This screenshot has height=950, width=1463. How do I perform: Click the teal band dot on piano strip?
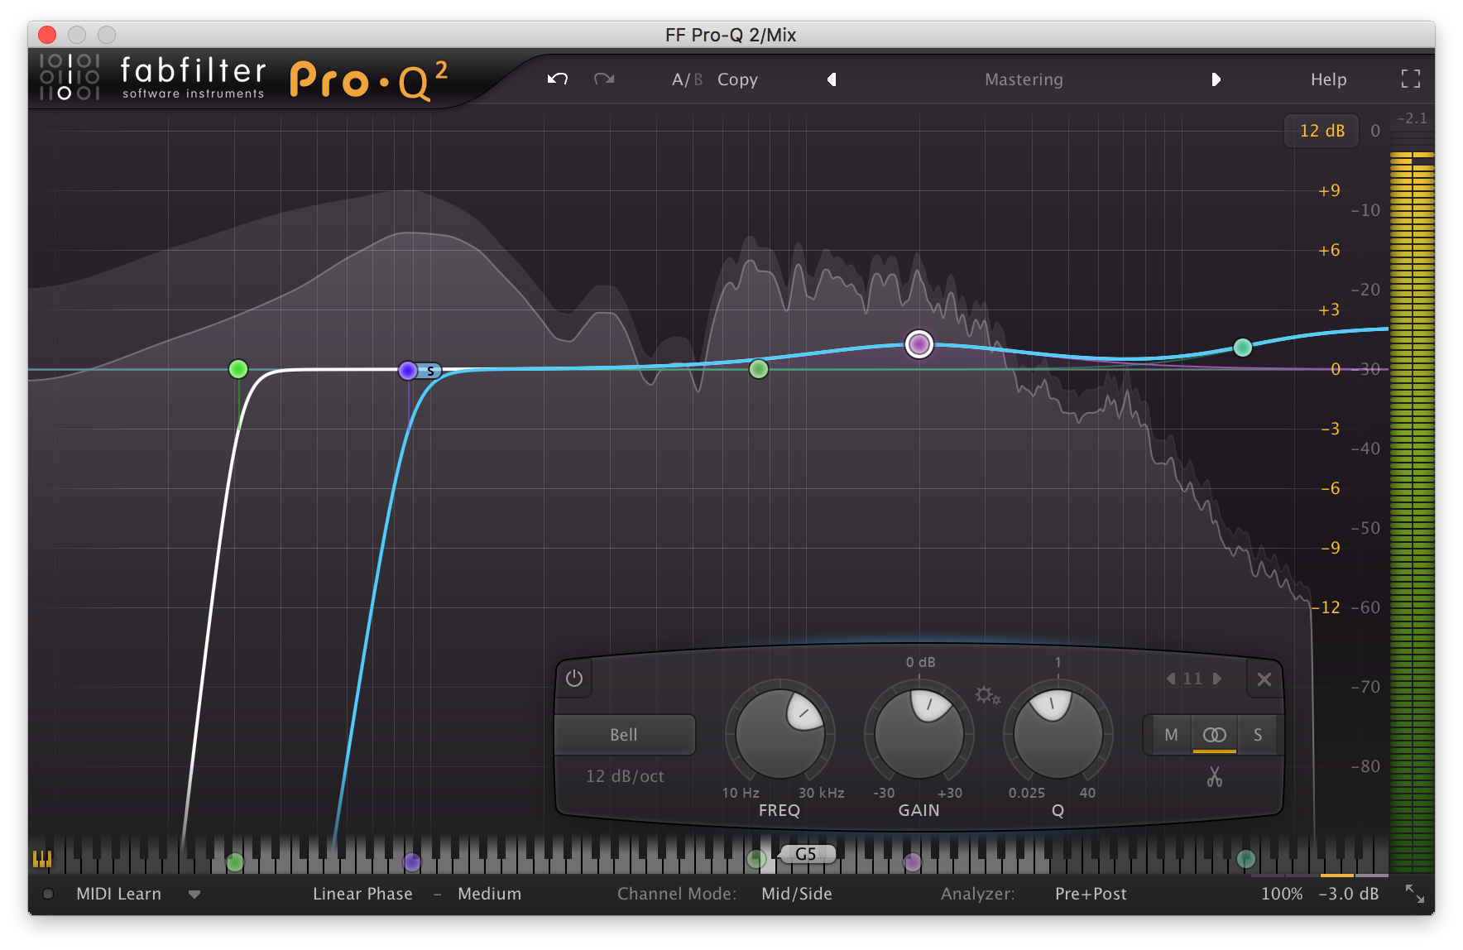(1245, 860)
